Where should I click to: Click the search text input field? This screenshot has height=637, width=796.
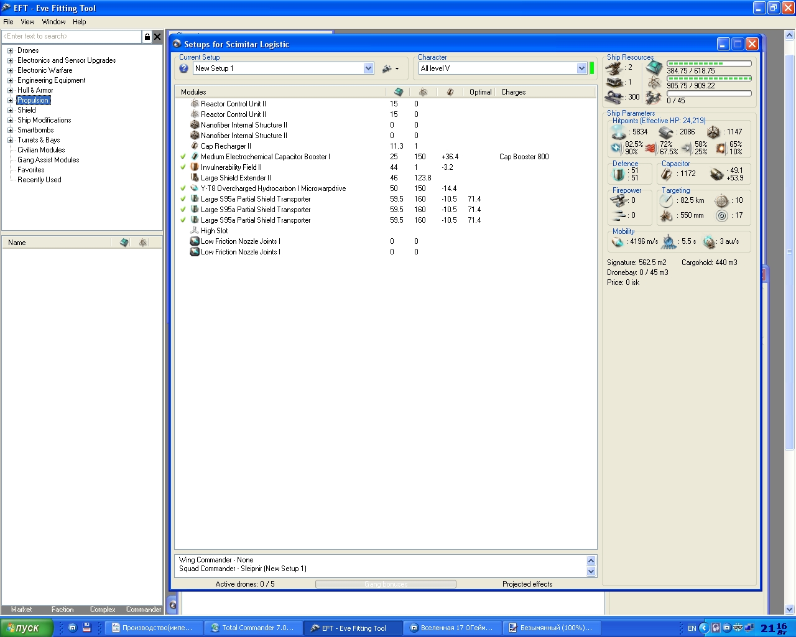(x=72, y=37)
